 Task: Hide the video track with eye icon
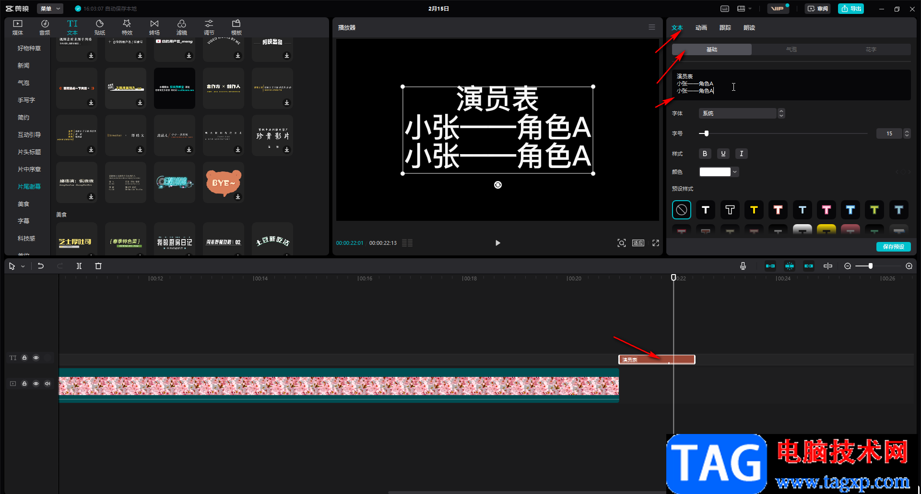tap(36, 384)
